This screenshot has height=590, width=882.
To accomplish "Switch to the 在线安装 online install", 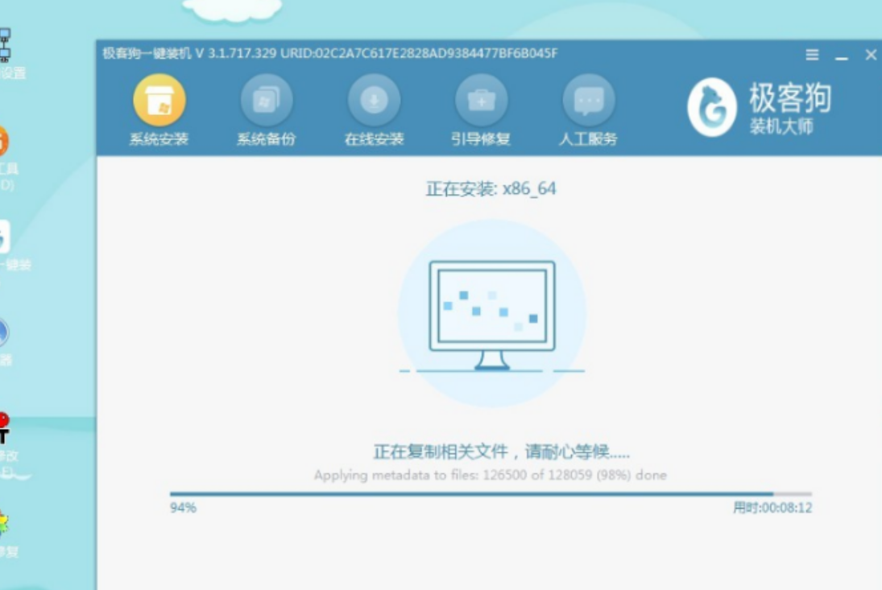I will [x=374, y=101].
